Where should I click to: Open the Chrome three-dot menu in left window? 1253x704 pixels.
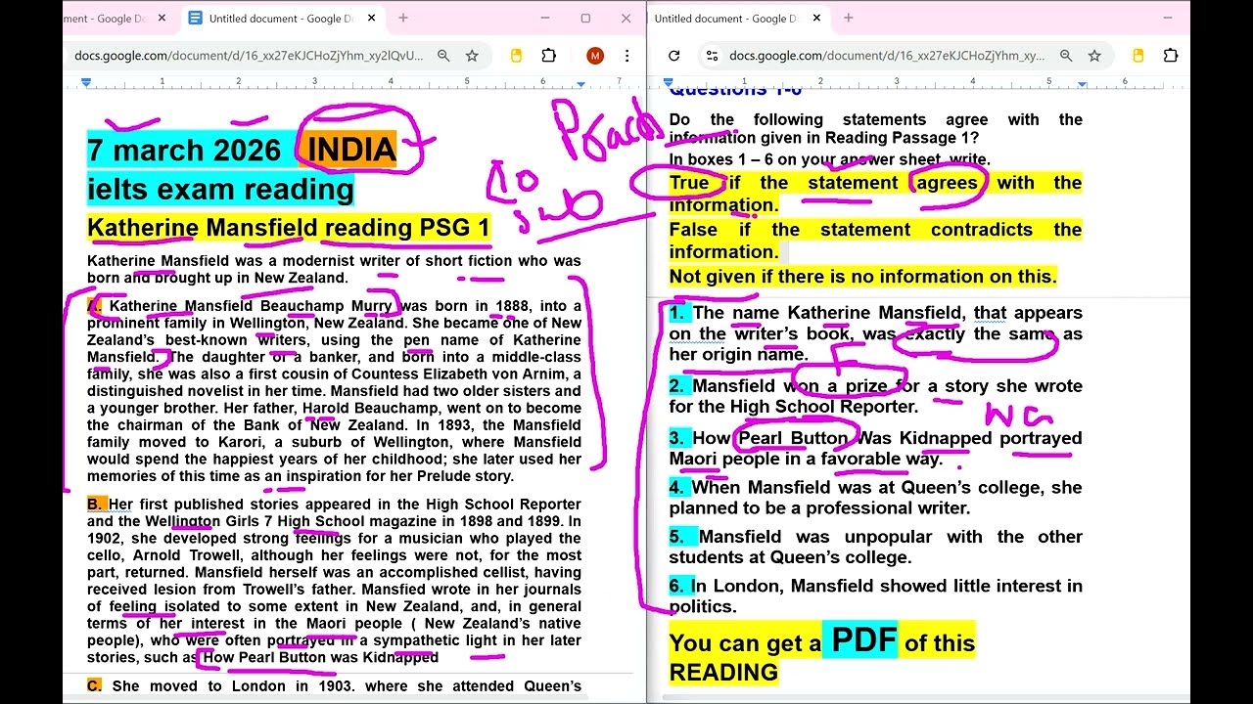coord(627,56)
